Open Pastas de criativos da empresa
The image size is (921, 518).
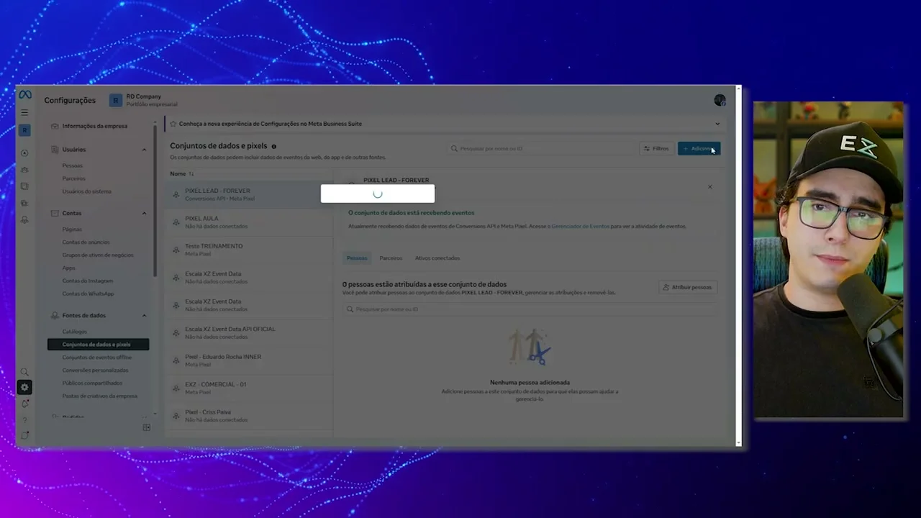(x=100, y=396)
